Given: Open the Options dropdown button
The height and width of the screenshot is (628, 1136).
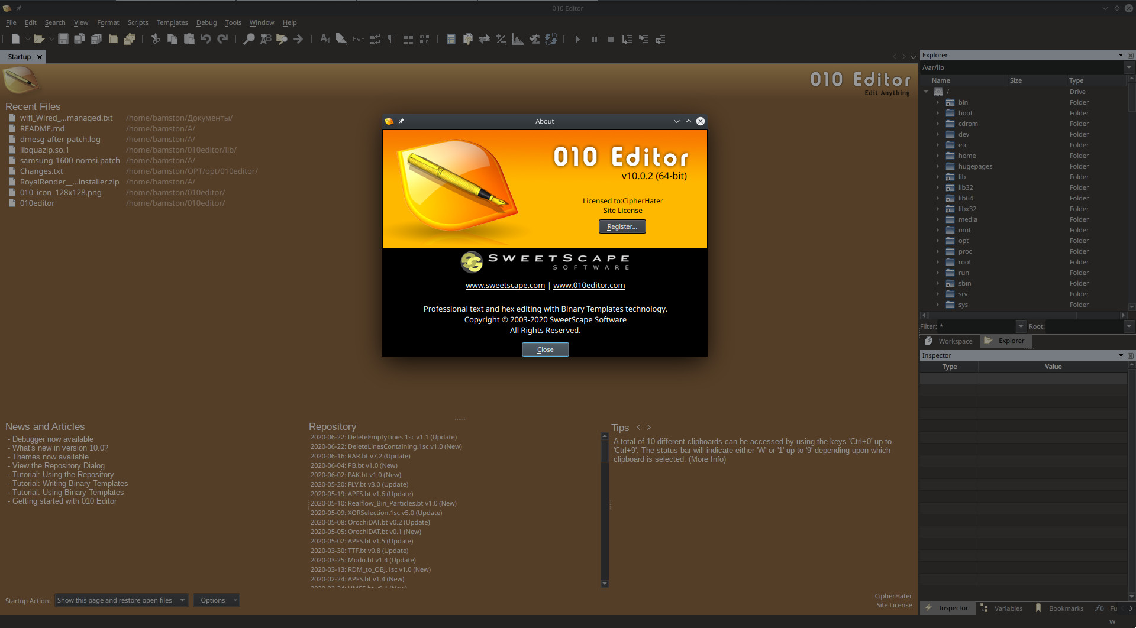Looking at the screenshot, I should click(x=217, y=600).
